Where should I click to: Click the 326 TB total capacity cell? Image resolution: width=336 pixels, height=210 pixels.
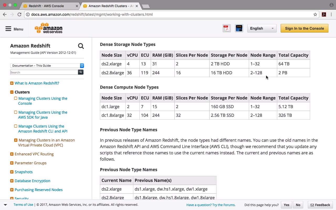pos(293,115)
